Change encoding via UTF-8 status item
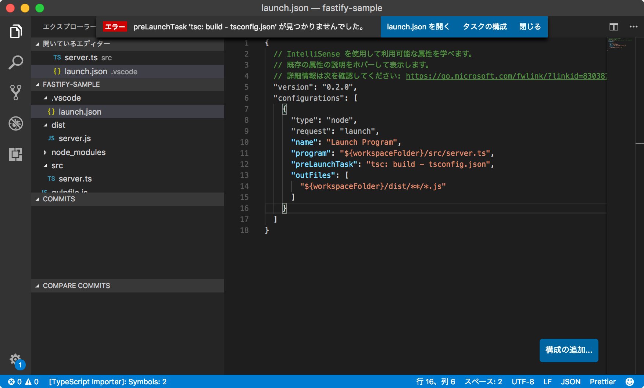This screenshot has width=644, height=388. click(x=523, y=382)
